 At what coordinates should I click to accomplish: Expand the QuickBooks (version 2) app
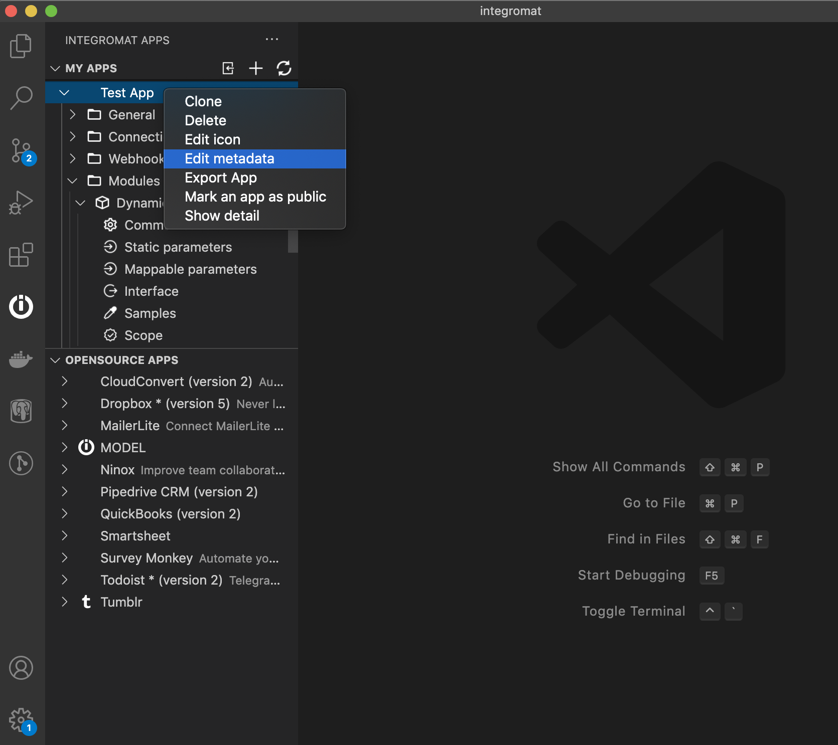pos(64,513)
